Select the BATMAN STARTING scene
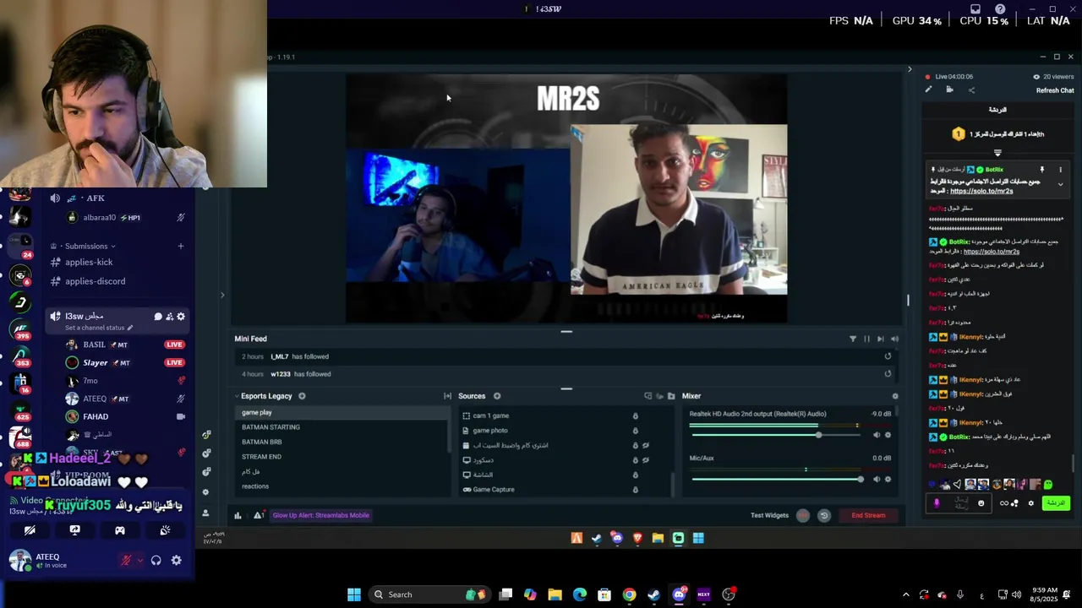The width and height of the screenshot is (1082, 608). tap(342, 427)
